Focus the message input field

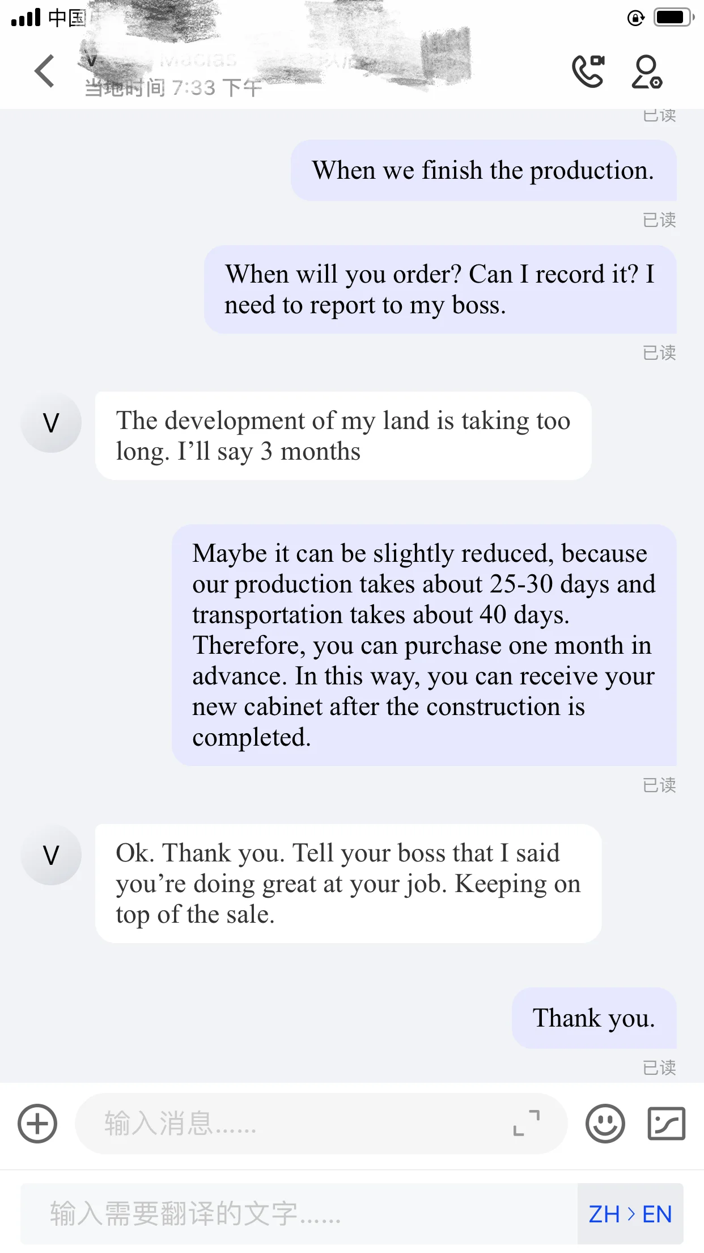tap(295, 1124)
